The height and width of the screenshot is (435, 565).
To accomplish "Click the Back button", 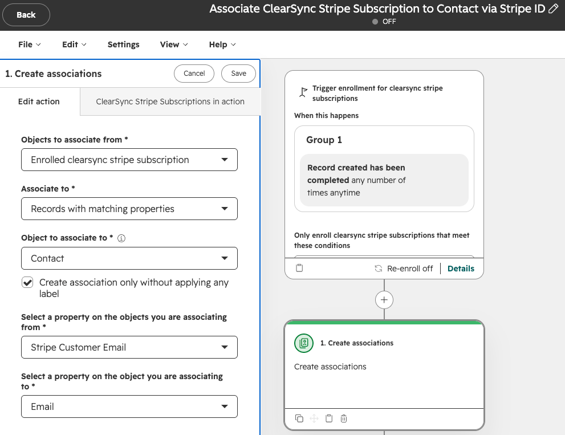I will coord(26,15).
